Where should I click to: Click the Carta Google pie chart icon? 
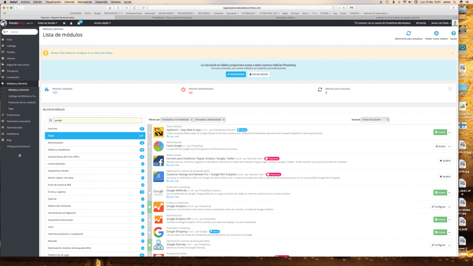[x=158, y=146]
